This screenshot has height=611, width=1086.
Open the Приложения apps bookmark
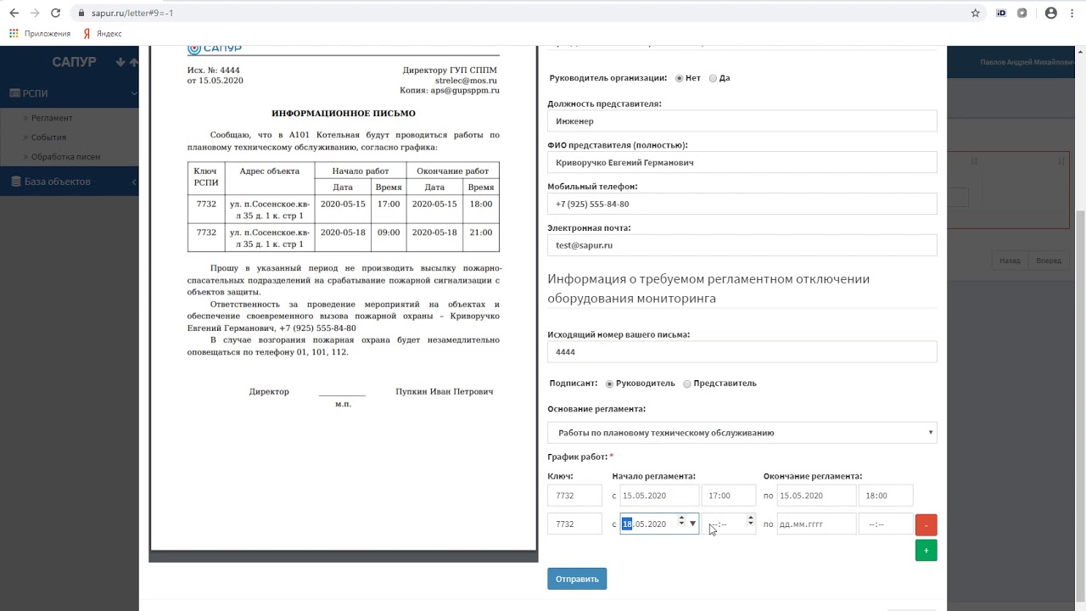[x=40, y=34]
